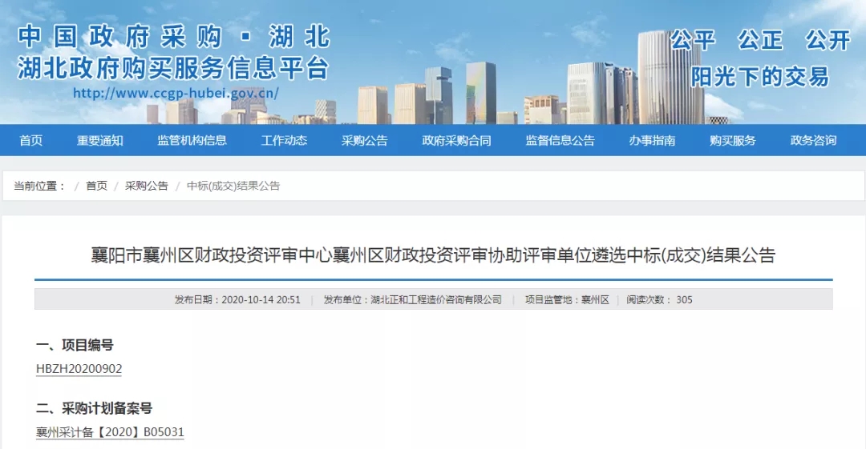Go to 监管机构信息 section

pos(192,141)
